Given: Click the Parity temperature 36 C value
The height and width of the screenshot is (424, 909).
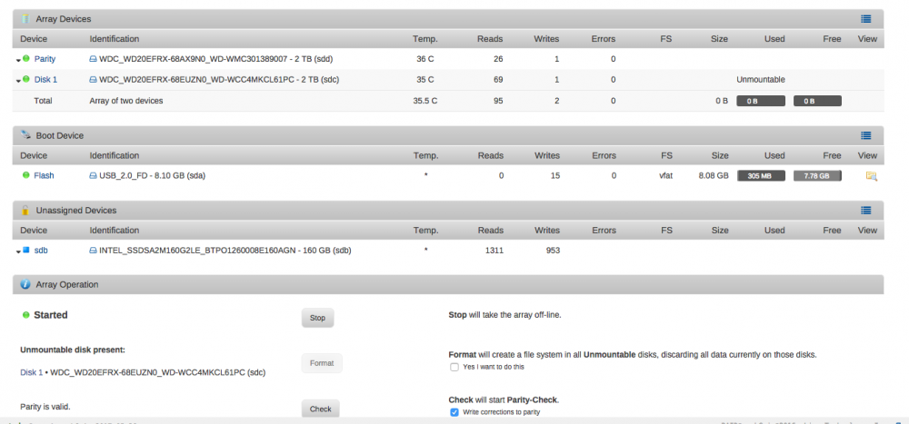Looking at the screenshot, I should [425, 59].
